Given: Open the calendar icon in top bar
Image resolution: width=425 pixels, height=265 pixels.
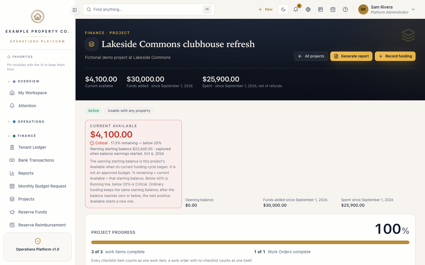Looking at the screenshot, I should pos(333,9).
